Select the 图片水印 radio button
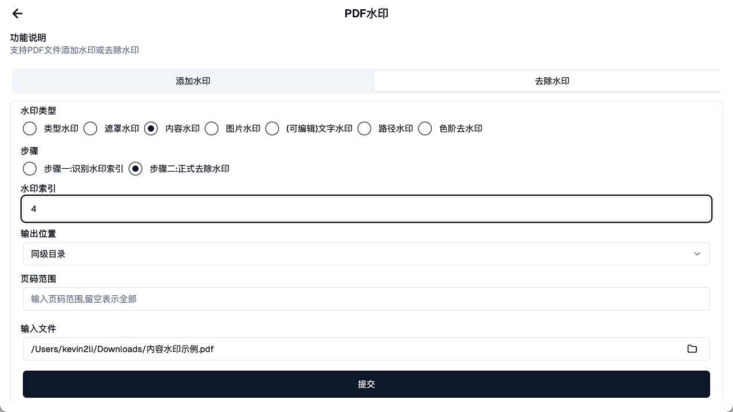 click(212, 129)
